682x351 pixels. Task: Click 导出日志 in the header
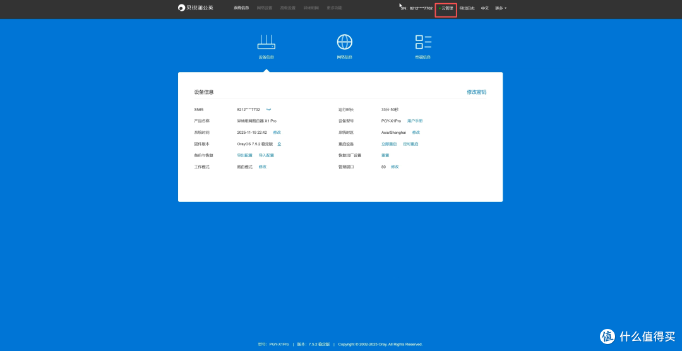point(467,8)
